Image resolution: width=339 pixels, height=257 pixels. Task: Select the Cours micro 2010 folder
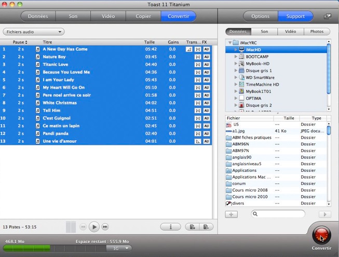click(x=276, y=197)
